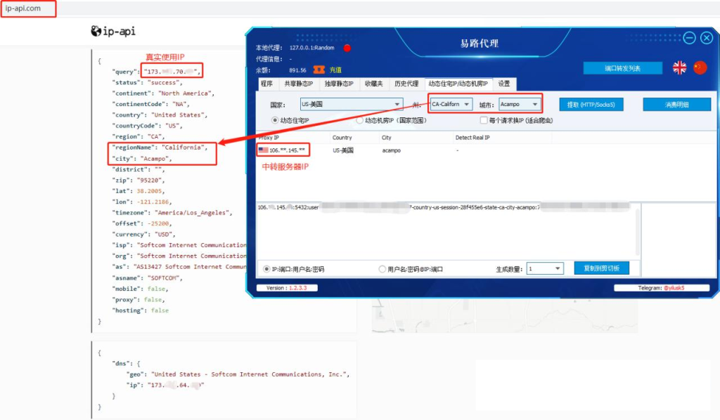
Task: Switch interface language to Chinese via China flag
Action: pyautogui.click(x=700, y=68)
